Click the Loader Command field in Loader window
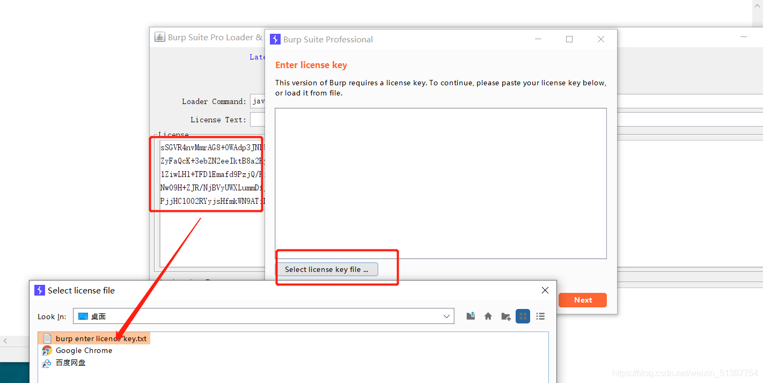763x383 pixels. 258,101
